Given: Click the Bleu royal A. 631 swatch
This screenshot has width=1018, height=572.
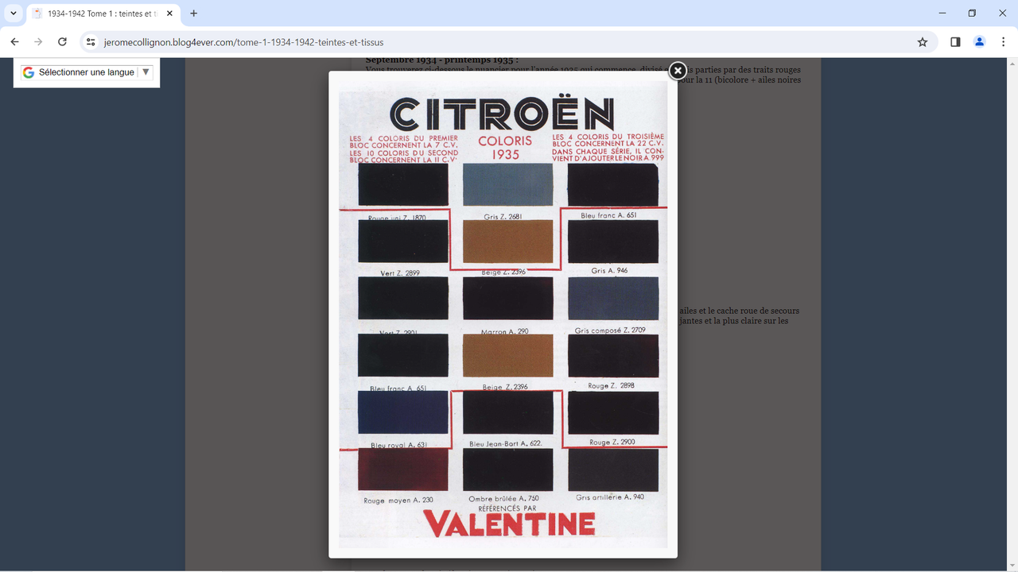Looking at the screenshot, I should pos(403,412).
